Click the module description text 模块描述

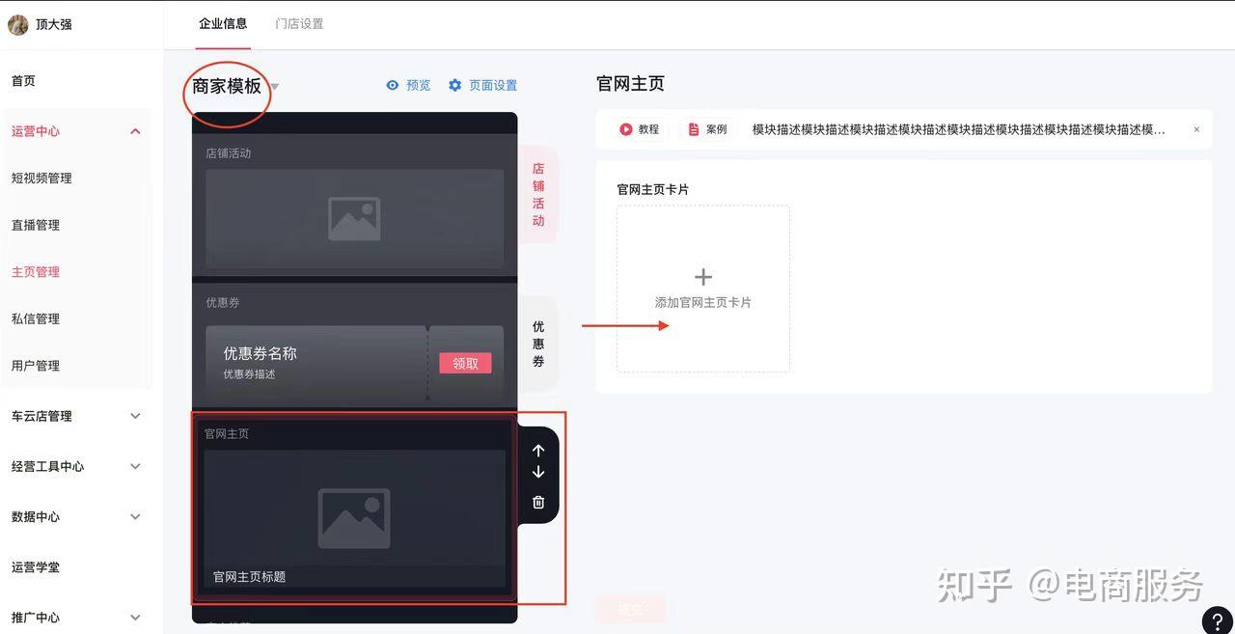click(x=959, y=129)
